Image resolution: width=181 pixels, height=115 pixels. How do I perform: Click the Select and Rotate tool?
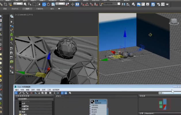(x=48, y=4)
